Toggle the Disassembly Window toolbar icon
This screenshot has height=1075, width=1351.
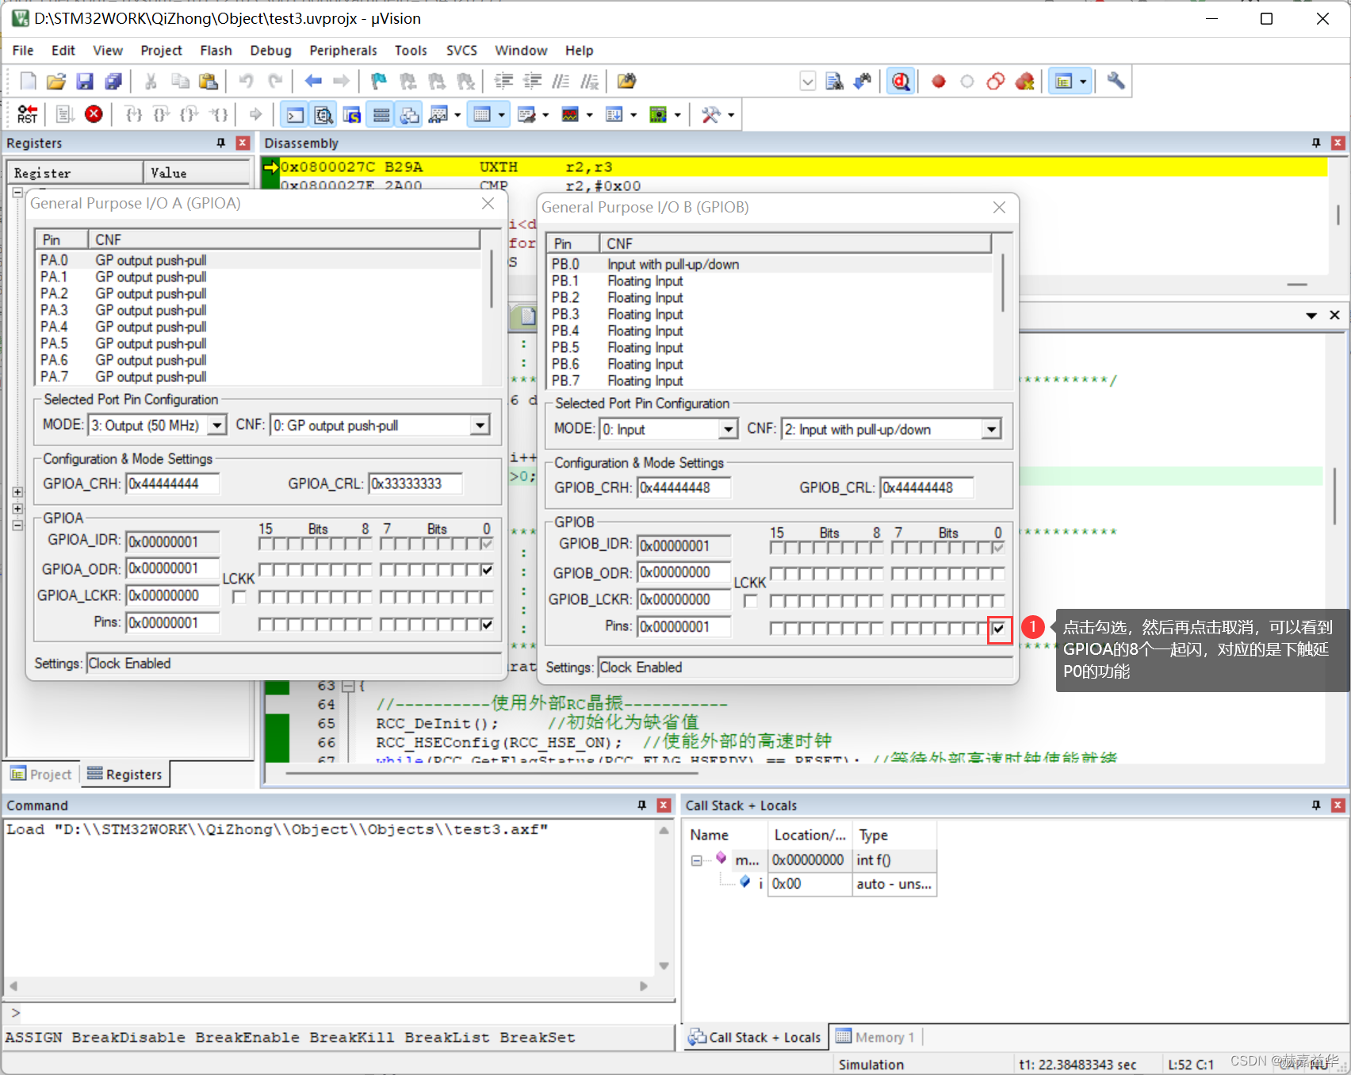point(323,114)
